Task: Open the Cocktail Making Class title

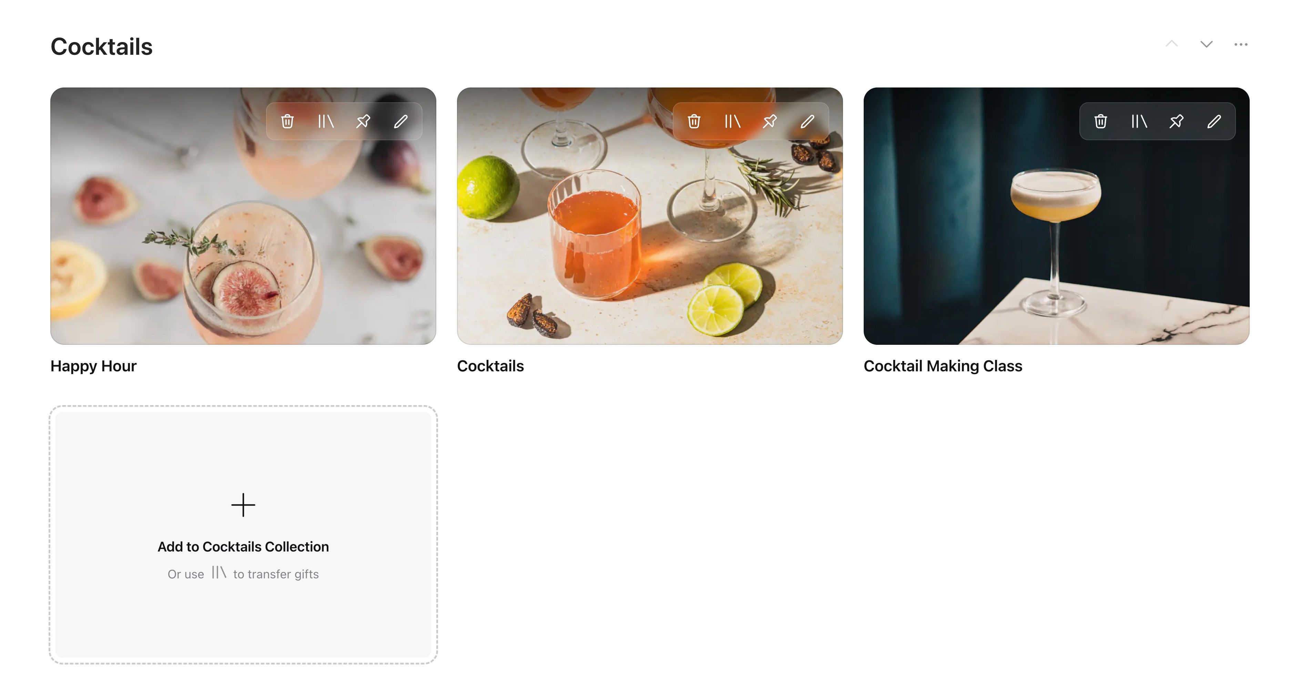Action: [943, 366]
